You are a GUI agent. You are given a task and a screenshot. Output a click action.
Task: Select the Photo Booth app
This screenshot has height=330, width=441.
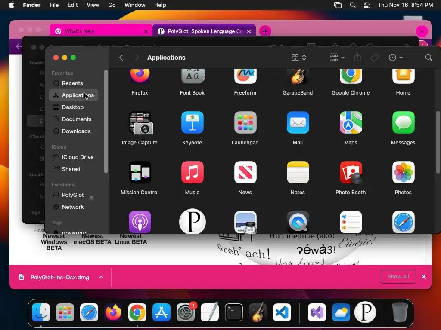(351, 172)
